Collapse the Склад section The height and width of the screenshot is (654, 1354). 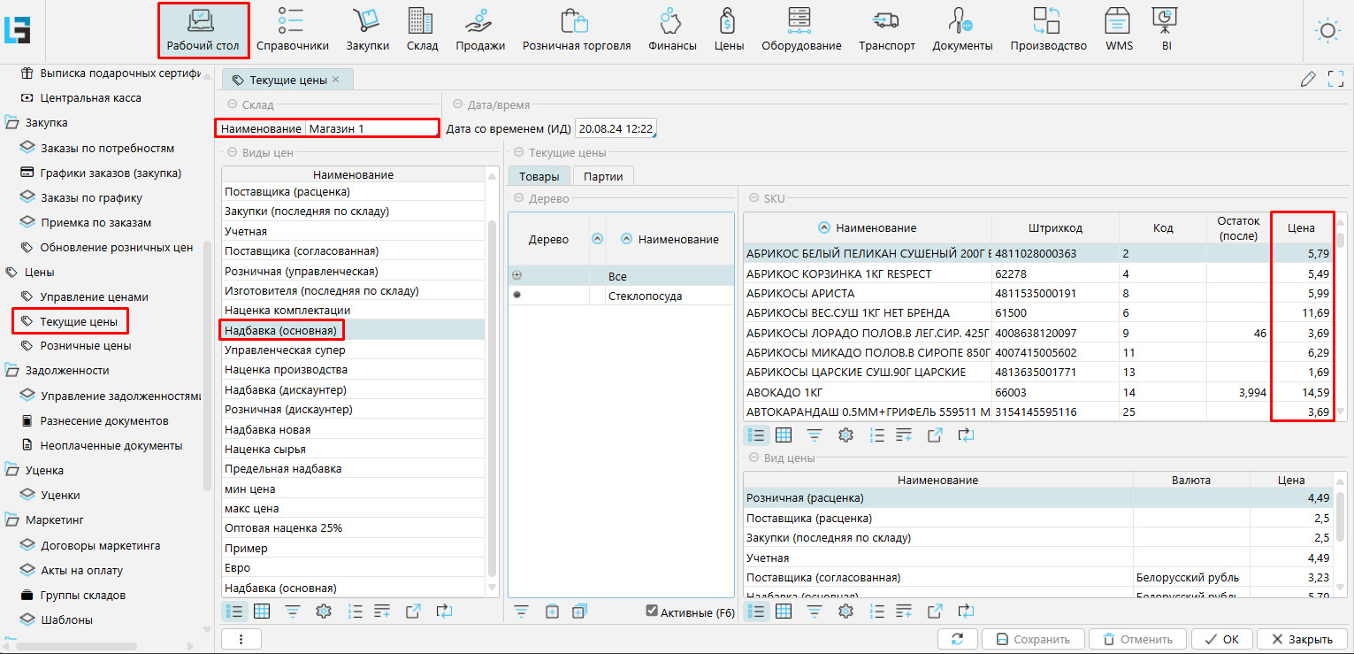coord(232,104)
